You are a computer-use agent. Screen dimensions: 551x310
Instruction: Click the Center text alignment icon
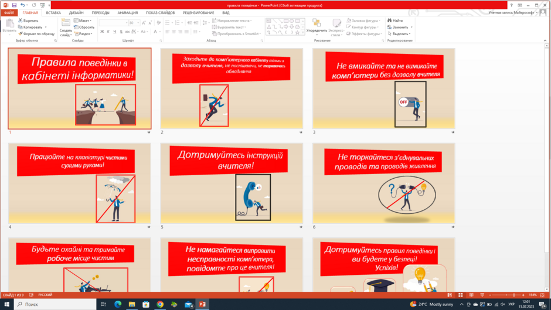tap(174, 32)
